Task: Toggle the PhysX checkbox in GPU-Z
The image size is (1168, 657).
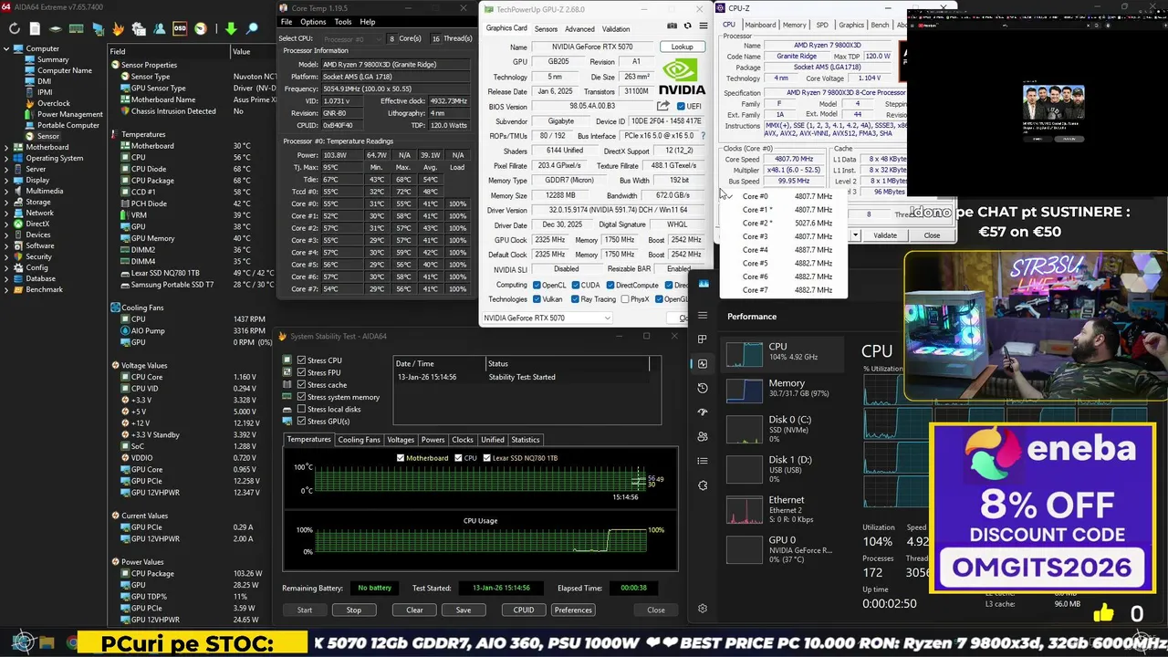Action: [623, 299]
